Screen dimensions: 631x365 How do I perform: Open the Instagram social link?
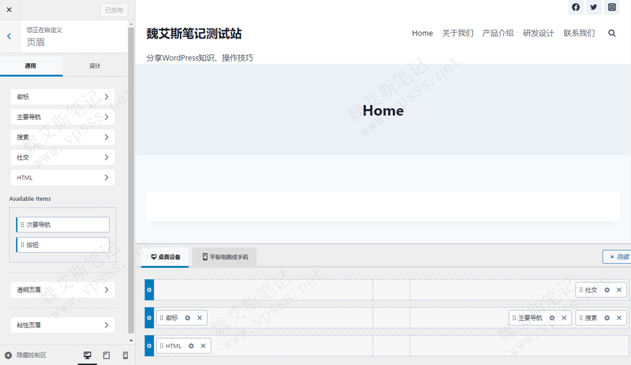[612, 8]
